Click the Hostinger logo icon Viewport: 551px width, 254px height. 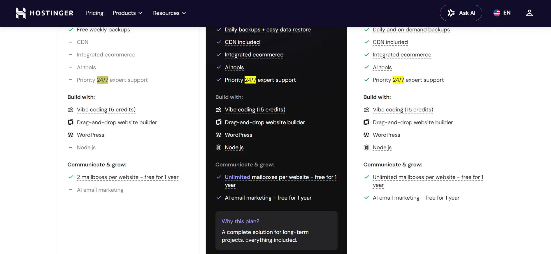21,13
